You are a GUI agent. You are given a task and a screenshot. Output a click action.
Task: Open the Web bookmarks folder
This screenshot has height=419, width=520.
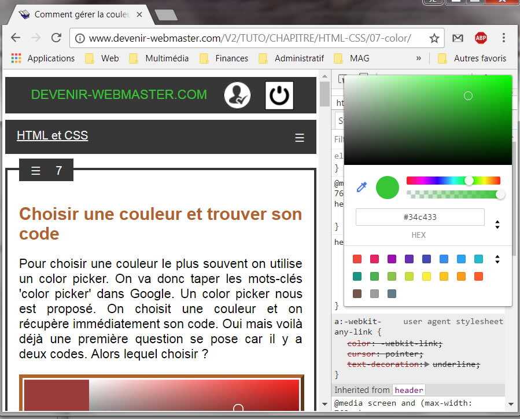102,58
